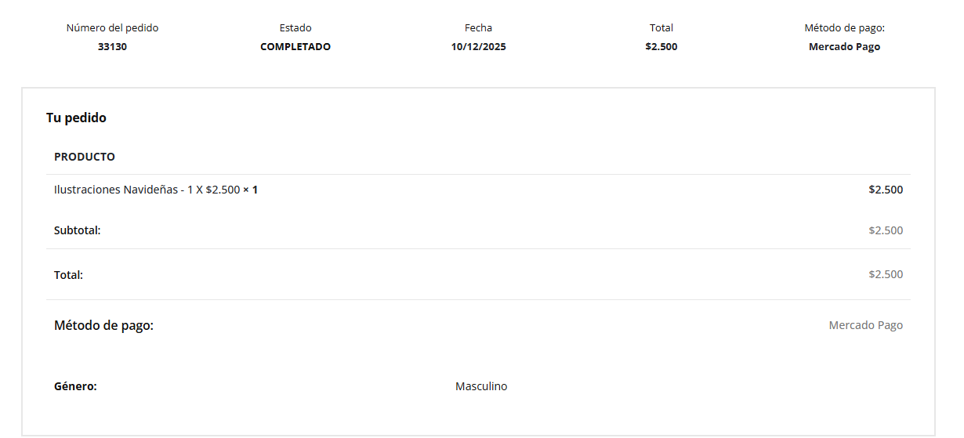Click the order date 10/12/2025
Viewport: 964px width, 438px height.
pyautogui.click(x=478, y=47)
